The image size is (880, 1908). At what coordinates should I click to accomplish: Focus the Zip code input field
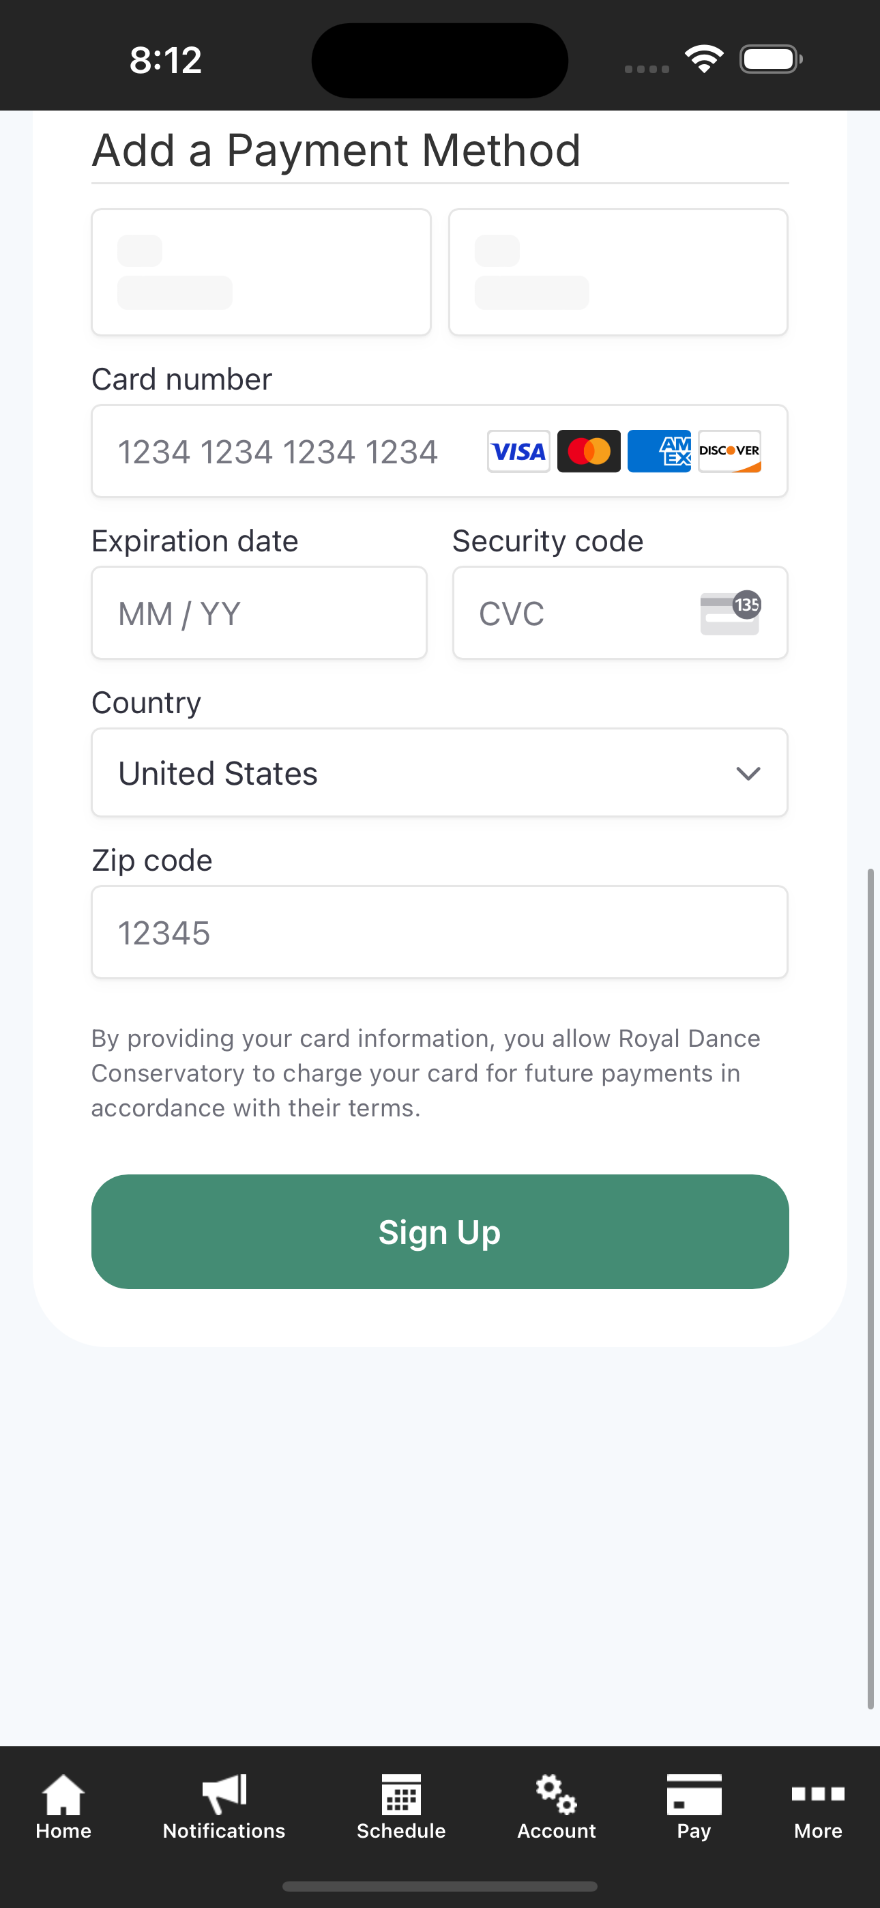tap(439, 931)
